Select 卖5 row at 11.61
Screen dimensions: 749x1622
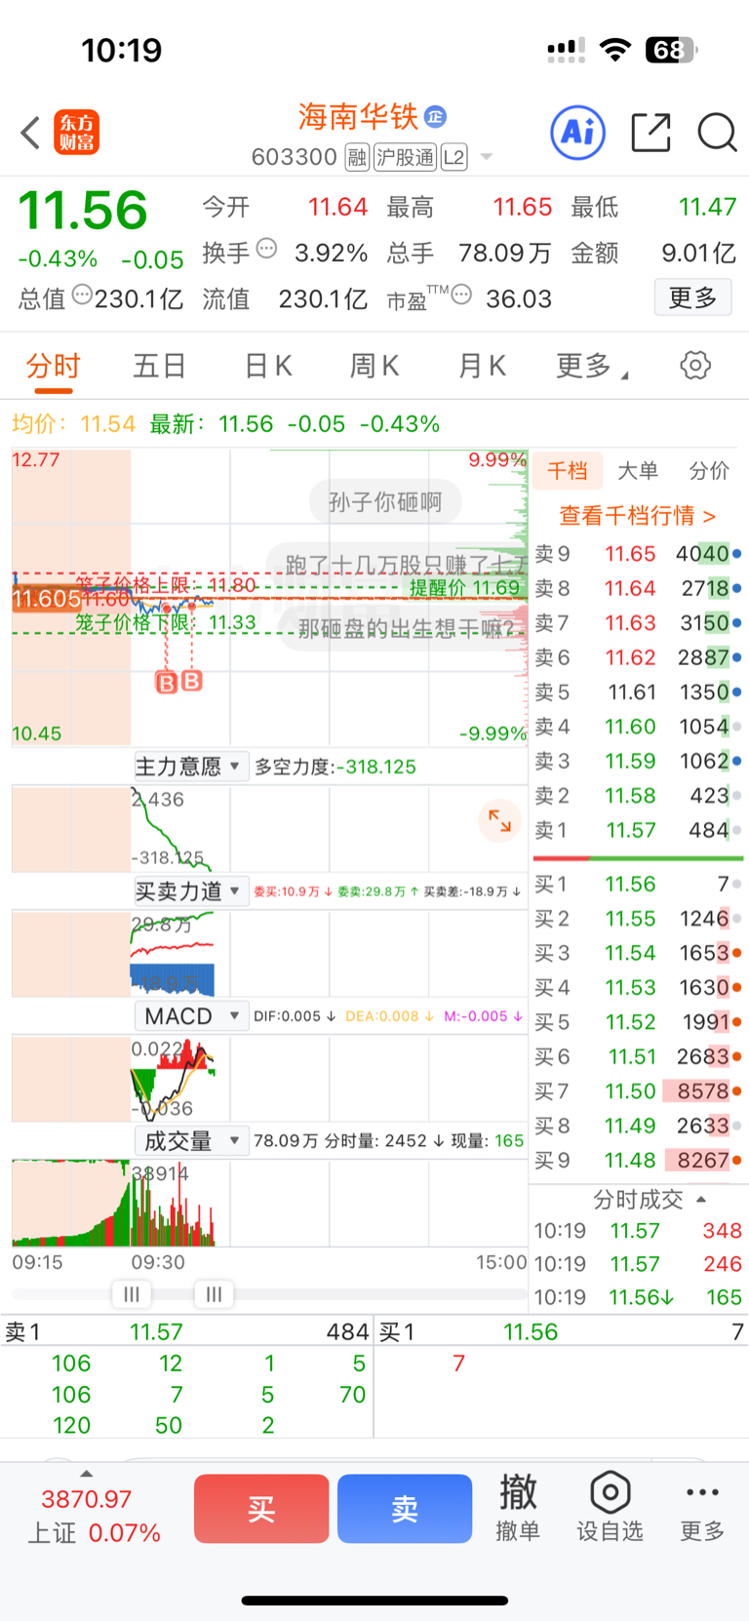[x=639, y=692]
